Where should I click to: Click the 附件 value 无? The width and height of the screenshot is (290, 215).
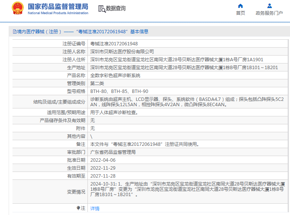(92, 128)
